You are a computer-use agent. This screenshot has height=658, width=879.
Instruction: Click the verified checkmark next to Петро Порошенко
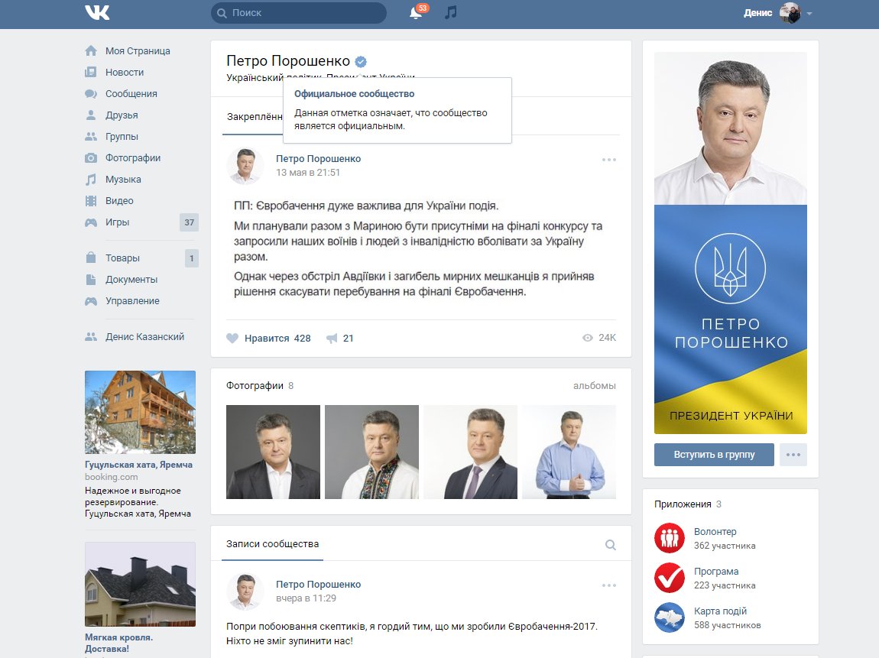(x=361, y=61)
